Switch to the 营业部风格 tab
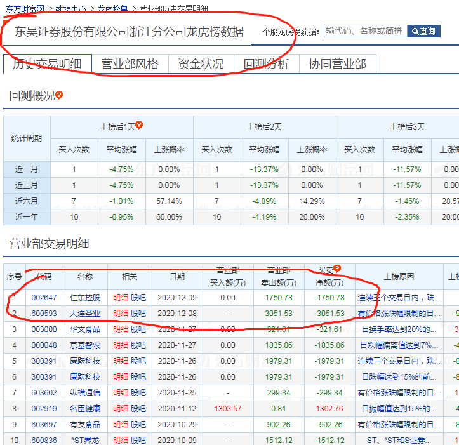 click(130, 64)
